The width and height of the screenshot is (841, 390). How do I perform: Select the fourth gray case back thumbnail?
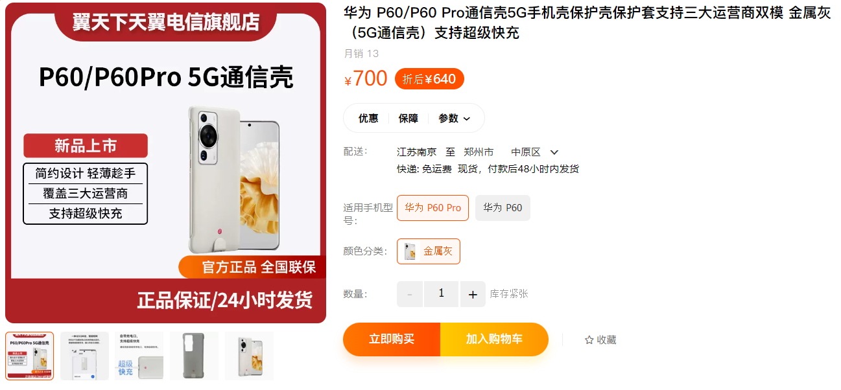(x=195, y=356)
